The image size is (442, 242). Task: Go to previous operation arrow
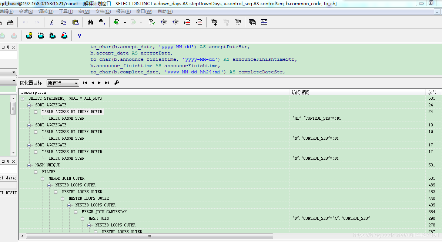pos(93,83)
